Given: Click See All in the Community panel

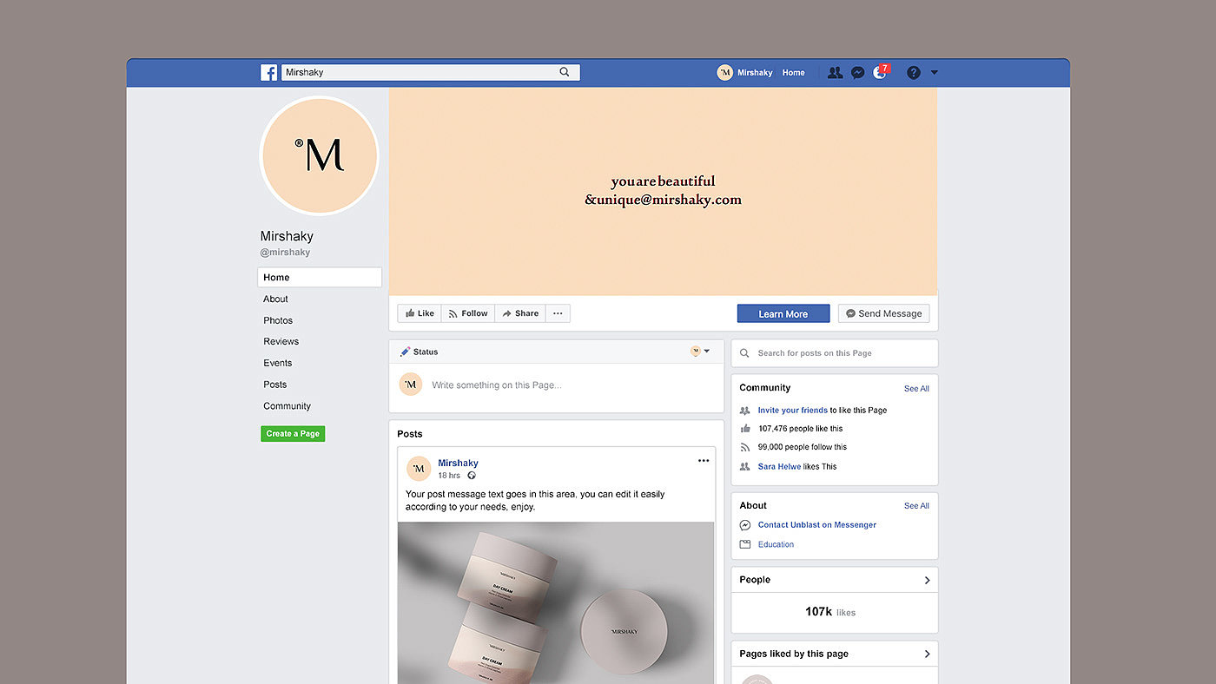Looking at the screenshot, I should [916, 389].
